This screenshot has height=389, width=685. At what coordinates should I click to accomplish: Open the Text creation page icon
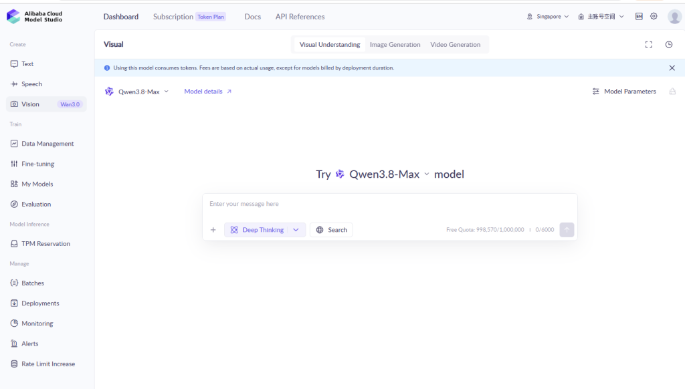(x=14, y=63)
